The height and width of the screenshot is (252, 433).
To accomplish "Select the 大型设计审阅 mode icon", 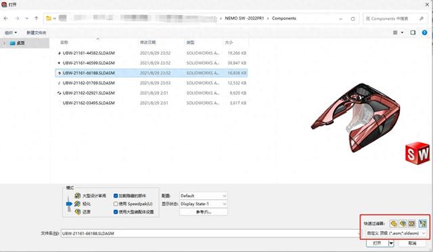I will tap(78, 196).
